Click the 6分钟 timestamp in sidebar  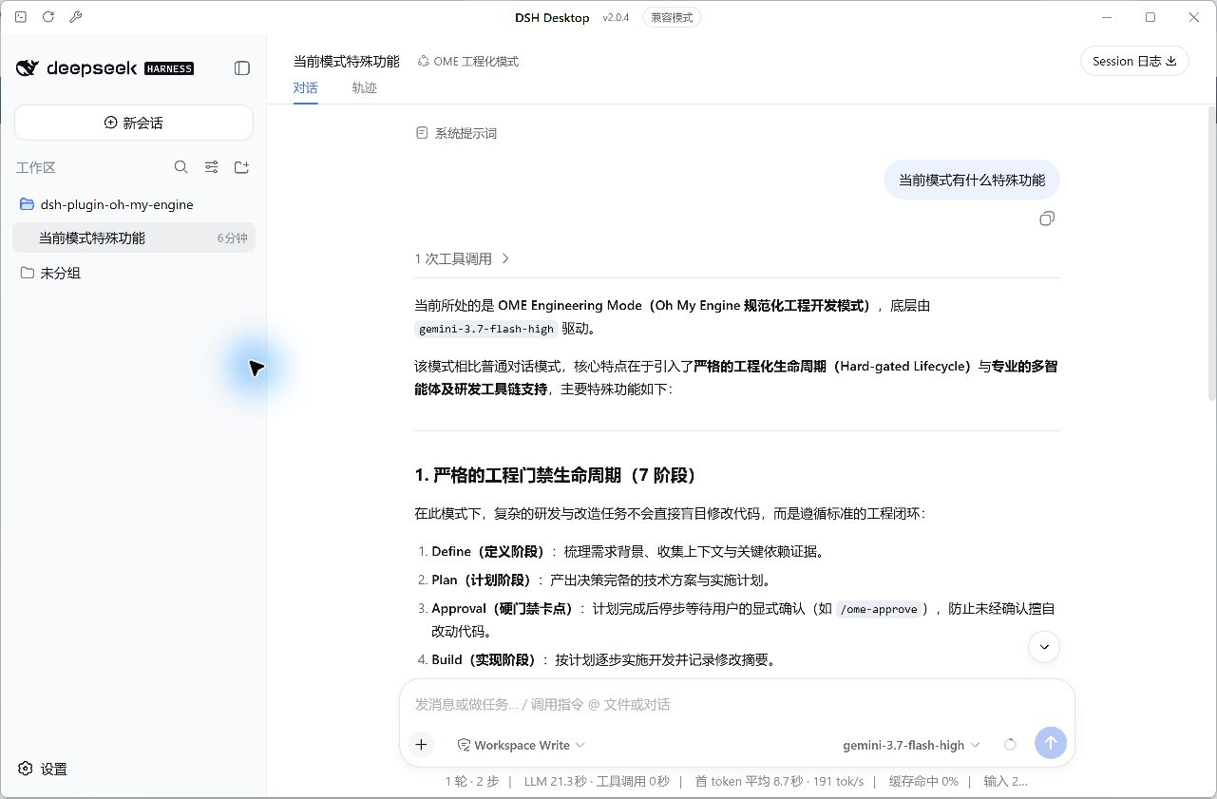[x=232, y=238]
